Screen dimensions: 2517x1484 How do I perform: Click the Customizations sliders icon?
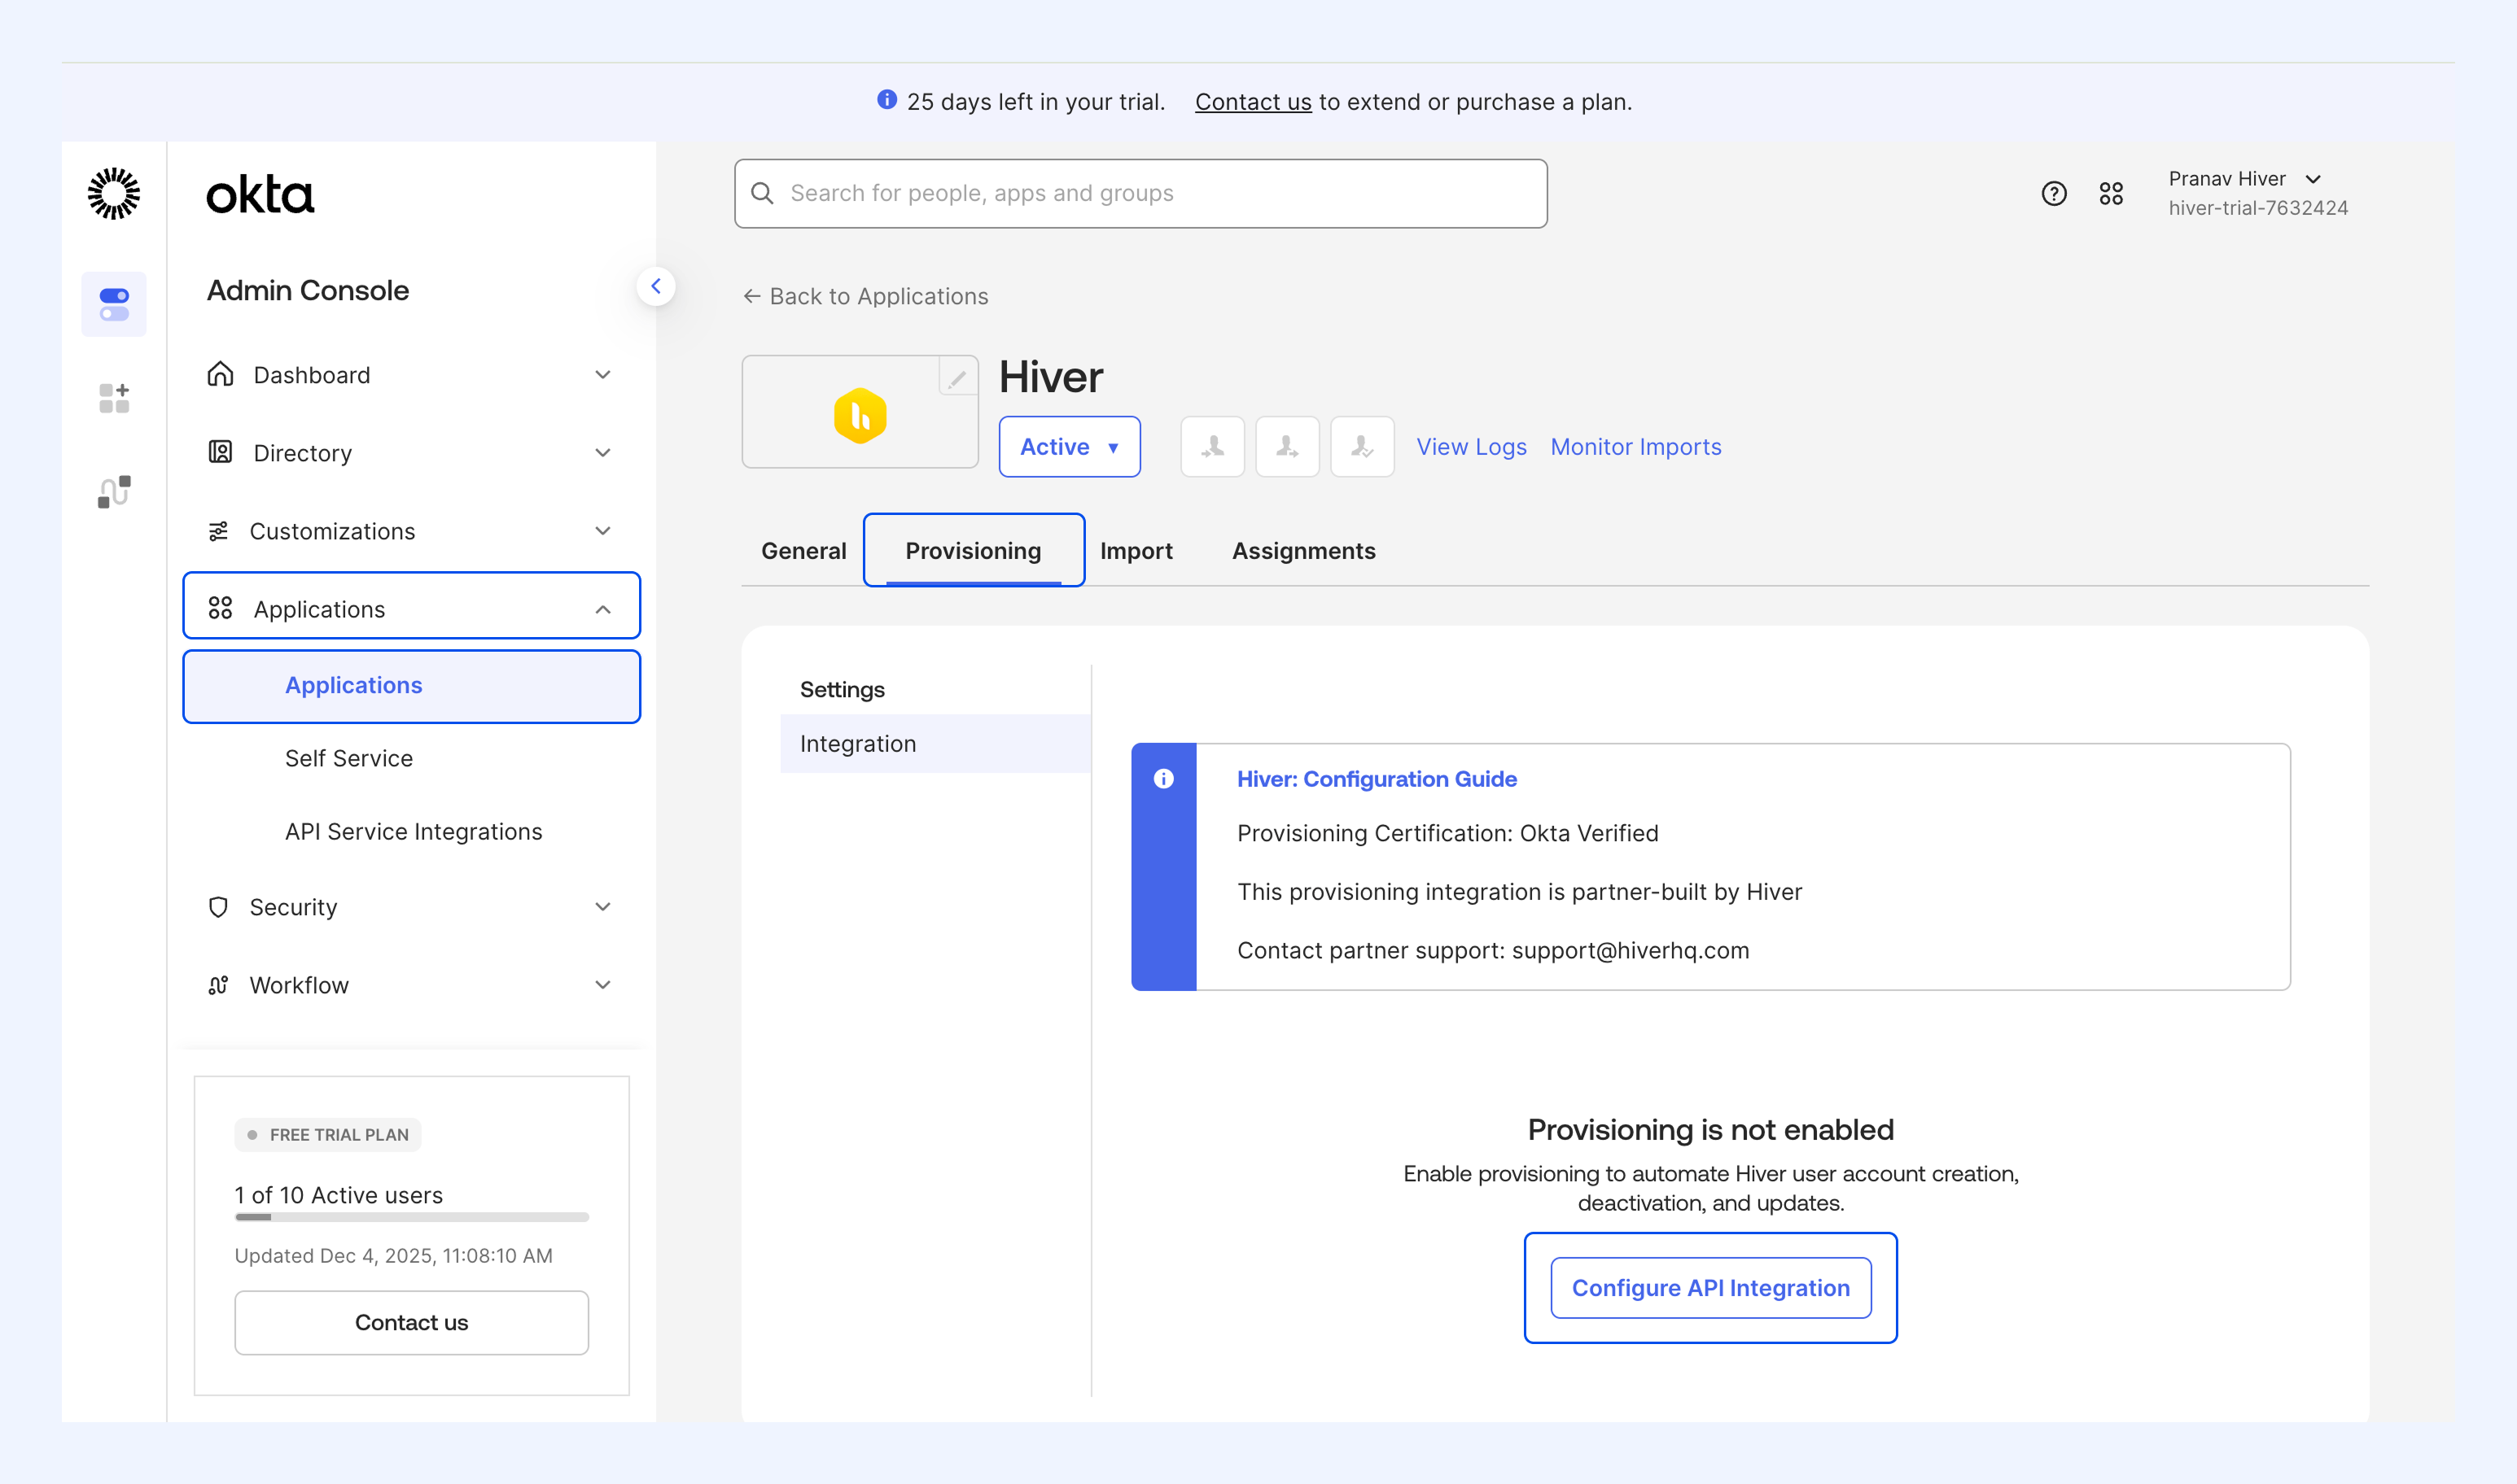[218, 531]
